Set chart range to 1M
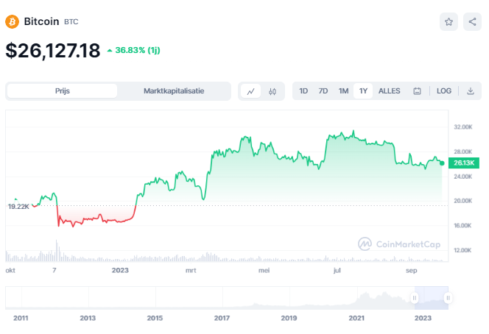489x334 pixels. point(343,91)
